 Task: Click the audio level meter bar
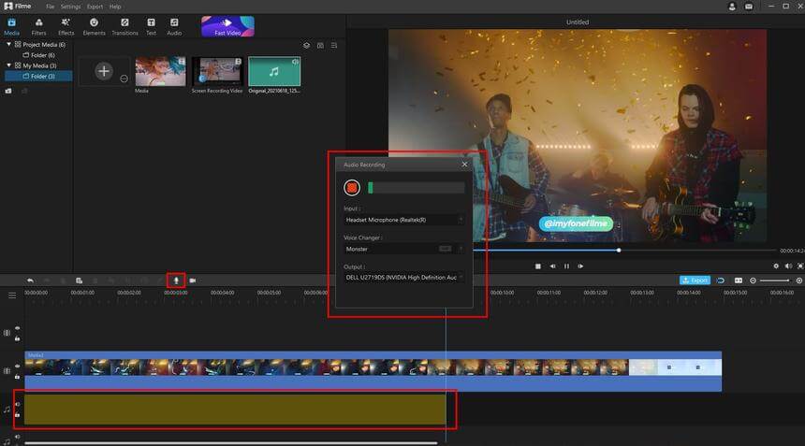click(417, 188)
